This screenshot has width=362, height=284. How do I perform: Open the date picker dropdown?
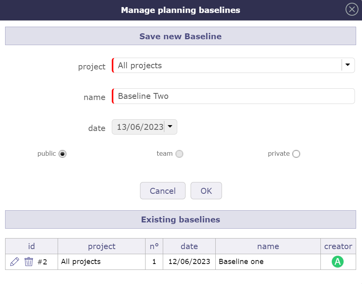tap(170, 127)
